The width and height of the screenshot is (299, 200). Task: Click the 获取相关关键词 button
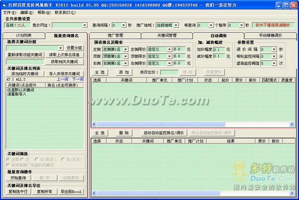coord(64,62)
